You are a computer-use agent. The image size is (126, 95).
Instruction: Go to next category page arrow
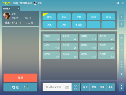tap(121, 17)
